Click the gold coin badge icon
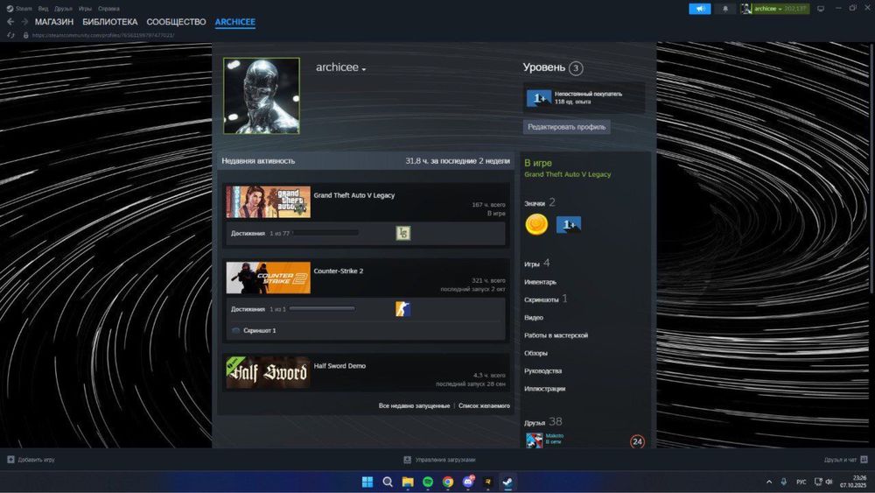Viewport: 875px width, 493px height. tap(536, 224)
